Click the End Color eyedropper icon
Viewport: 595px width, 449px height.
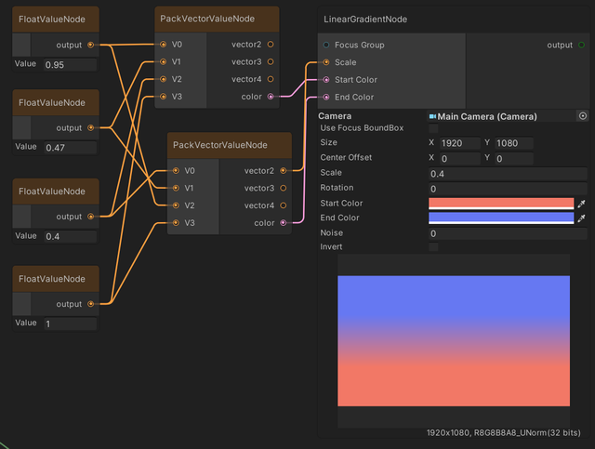(x=582, y=218)
